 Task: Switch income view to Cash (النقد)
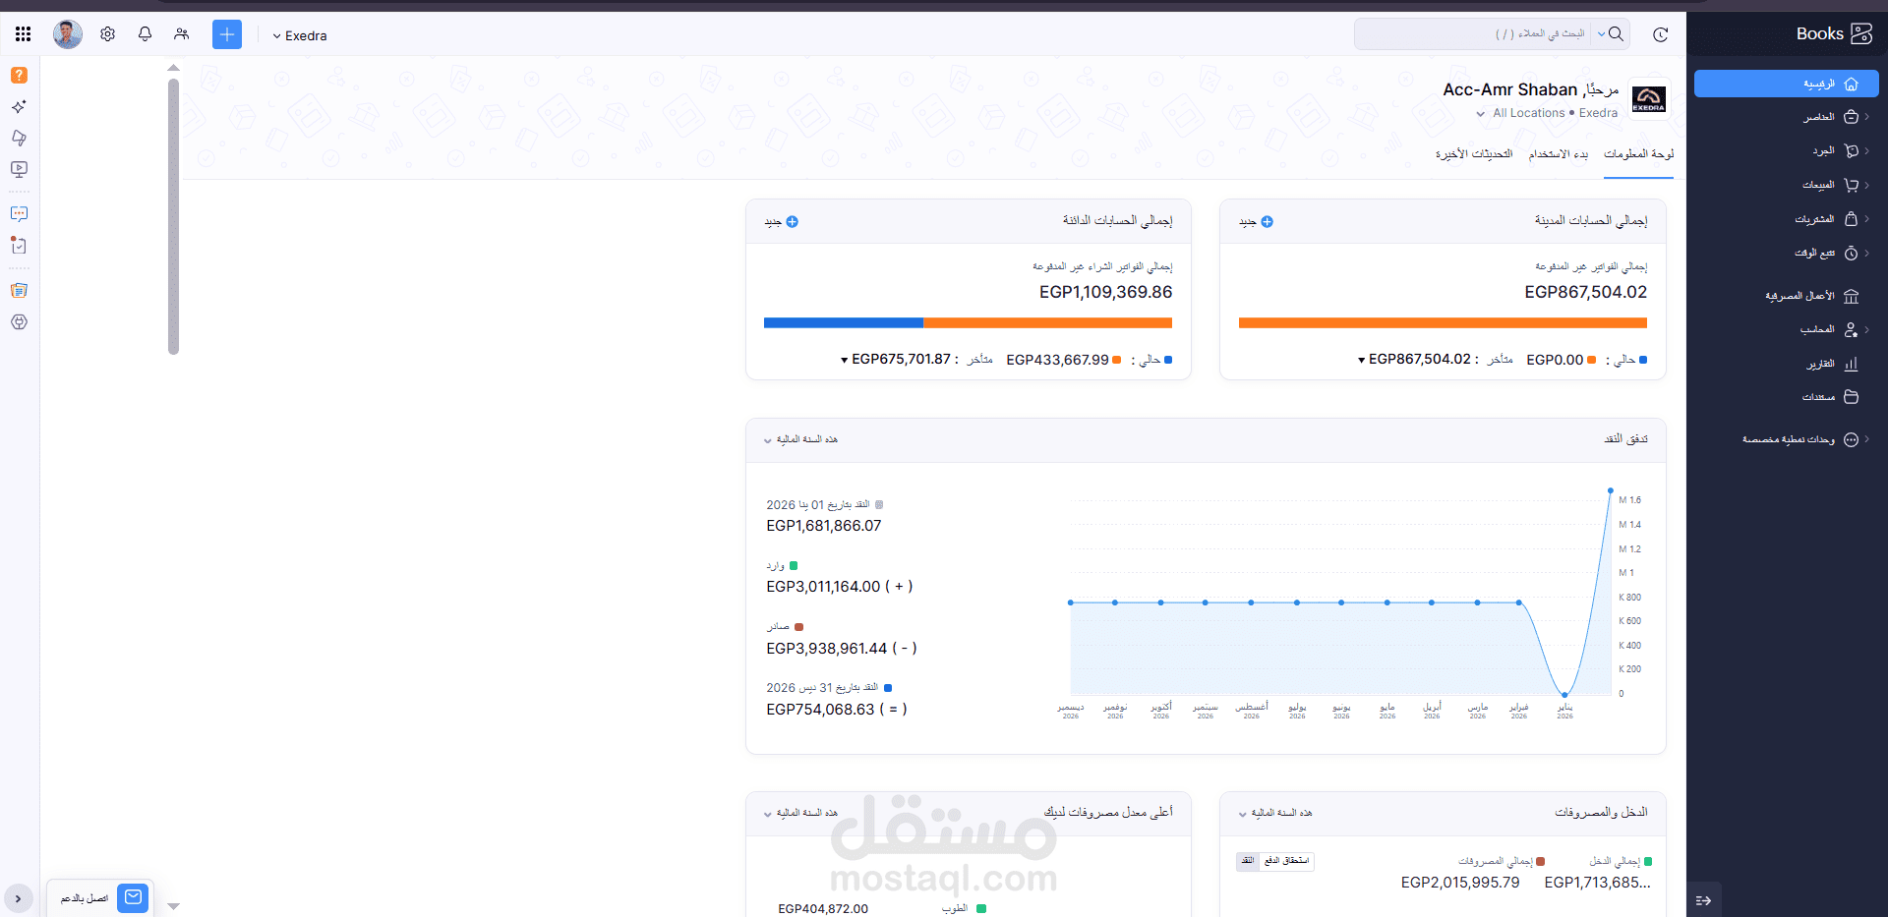(x=1248, y=861)
